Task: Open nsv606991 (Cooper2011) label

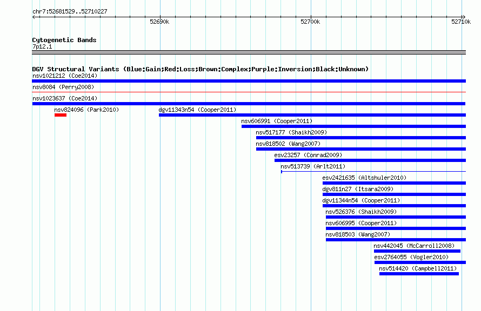Action: coord(277,121)
